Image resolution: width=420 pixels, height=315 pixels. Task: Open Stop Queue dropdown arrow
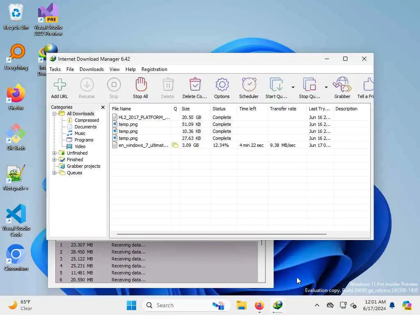pyautogui.click(x=326, y=87)
